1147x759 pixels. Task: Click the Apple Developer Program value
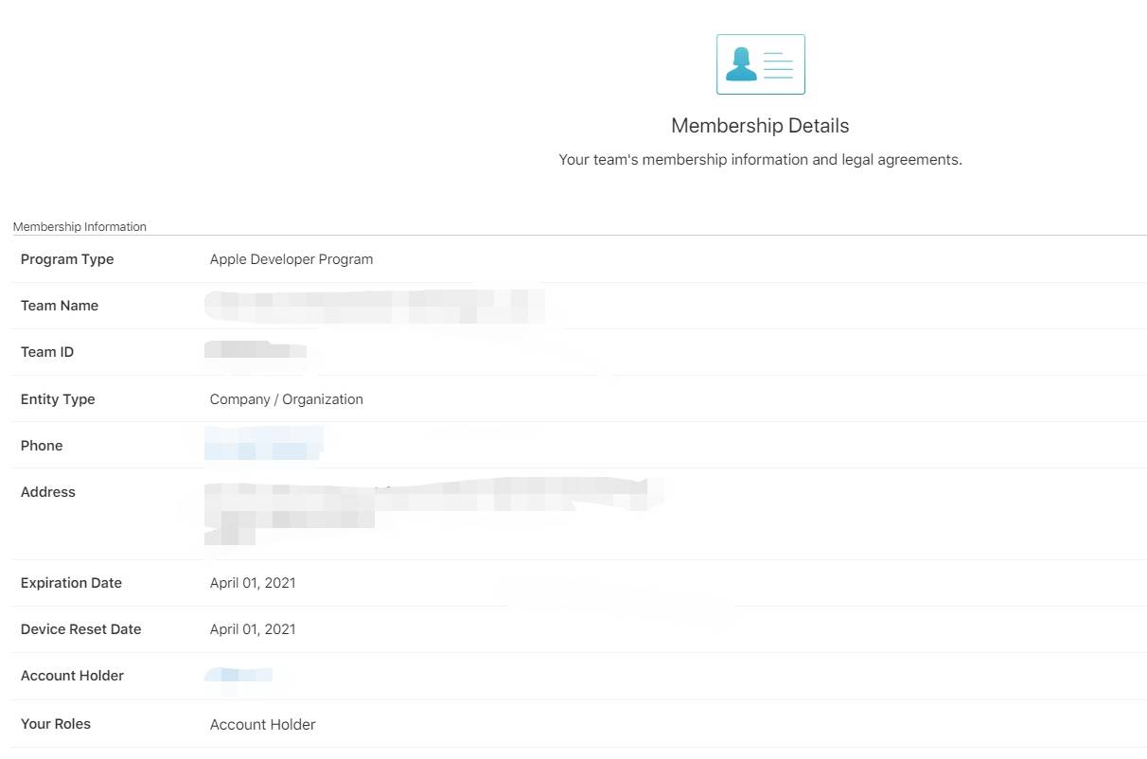[291, 259]
